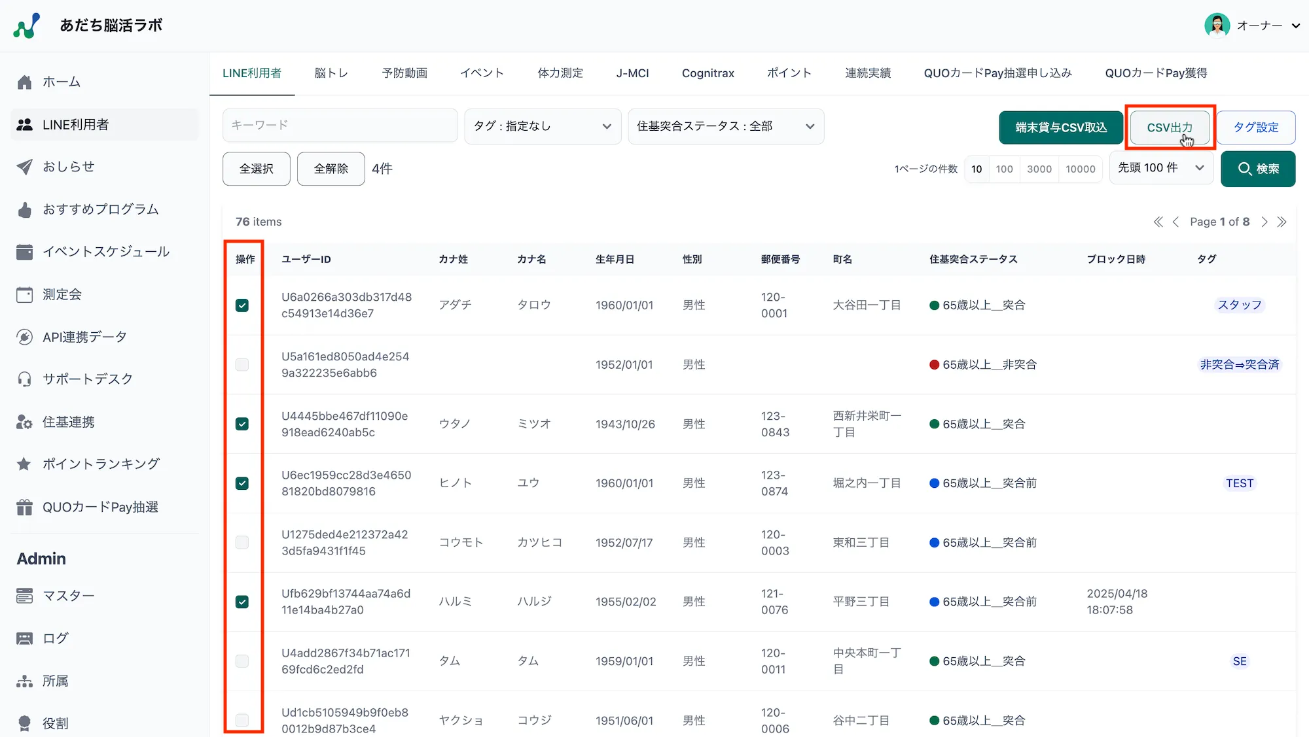The width and height of the screenshot is (1309, 737).
Task: Check the コウモト カツヒコ row checkbox
Action: (242, 543)
